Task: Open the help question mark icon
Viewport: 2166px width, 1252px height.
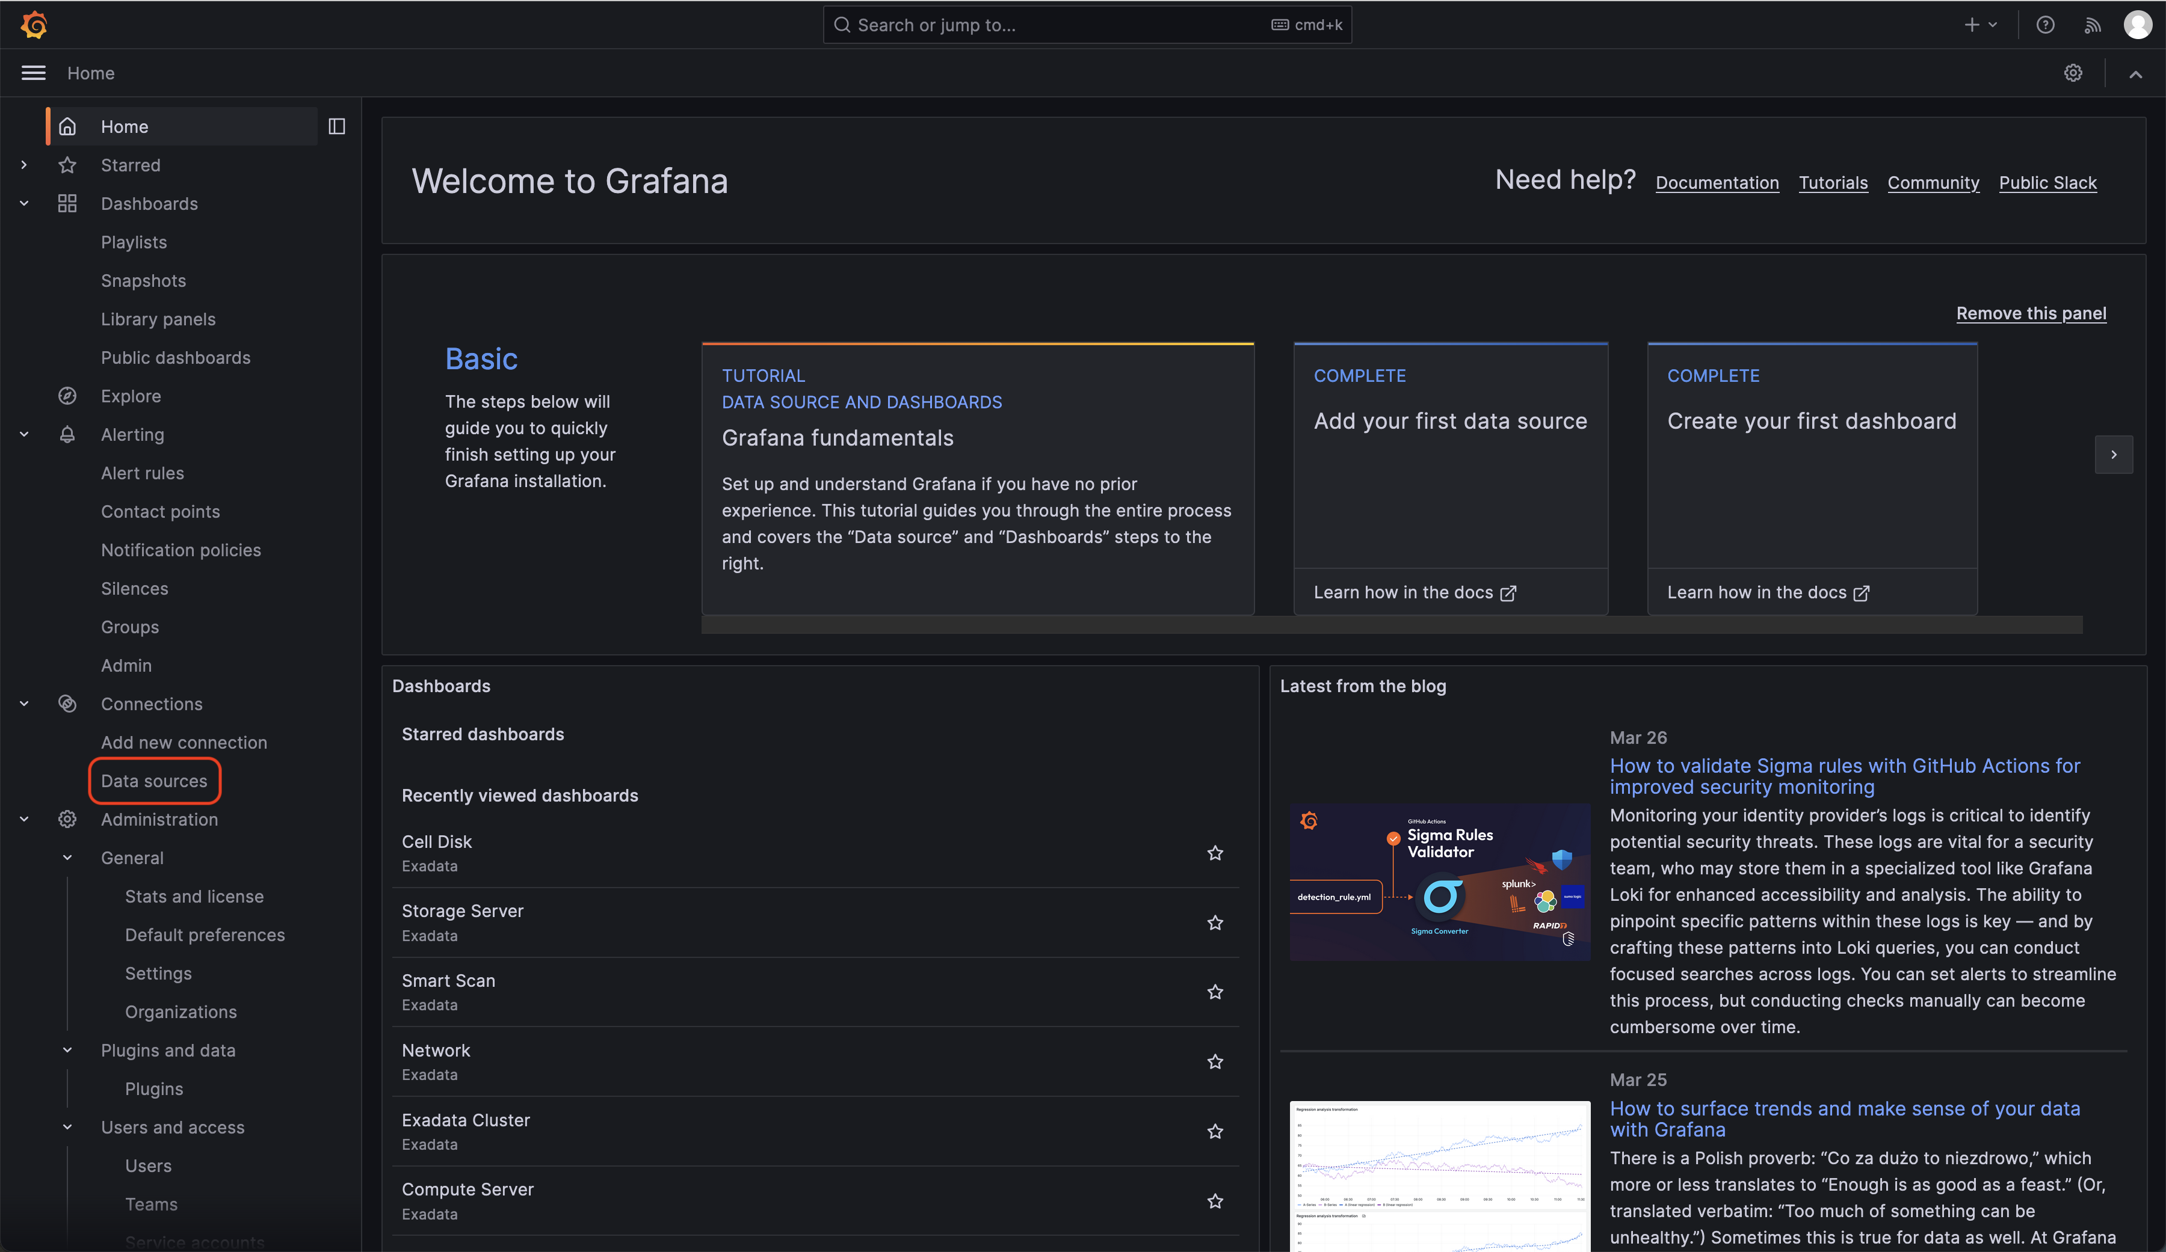Action: (x=2046, y=25)
